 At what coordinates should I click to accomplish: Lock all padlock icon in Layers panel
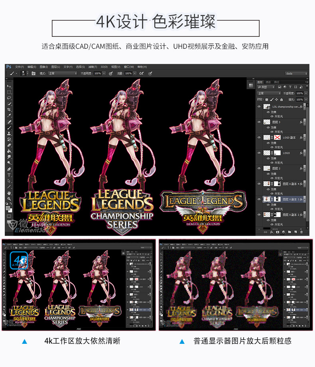282,100
